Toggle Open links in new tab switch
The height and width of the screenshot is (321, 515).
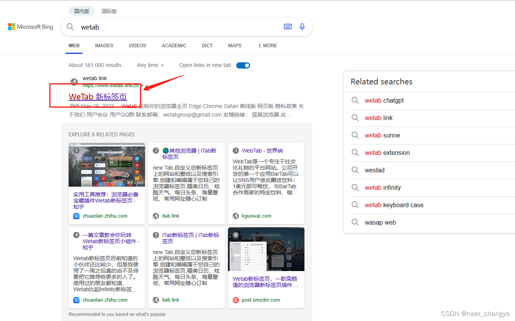(243, 65)
